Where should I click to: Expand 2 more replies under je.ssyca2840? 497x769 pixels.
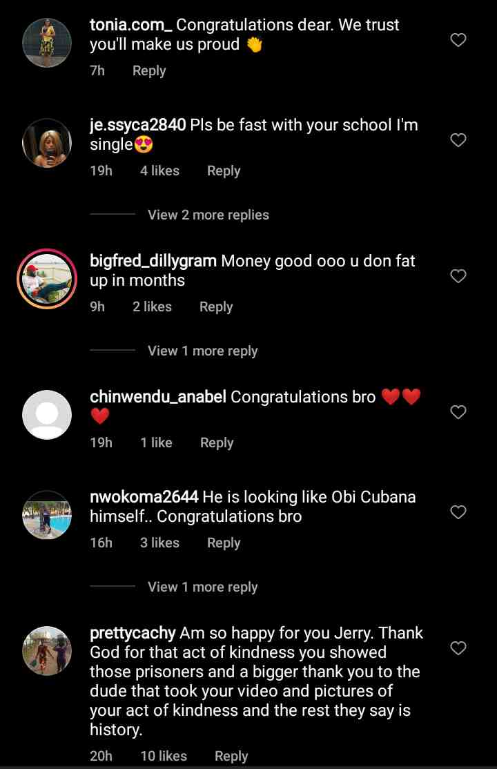pyautogui.click(x=208, y=215)
